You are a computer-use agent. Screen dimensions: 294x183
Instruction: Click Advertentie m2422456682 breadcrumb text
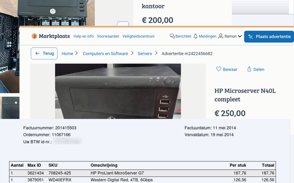tap(187, 54)
